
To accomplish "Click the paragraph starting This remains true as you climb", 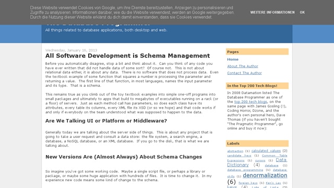I will (x=132, y=103).
